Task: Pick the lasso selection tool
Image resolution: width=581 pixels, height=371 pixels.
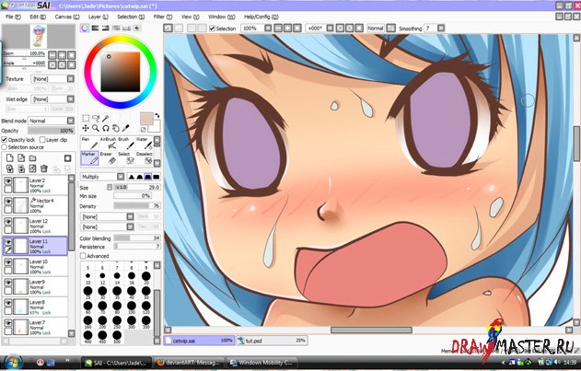Action: coord(96,118)
